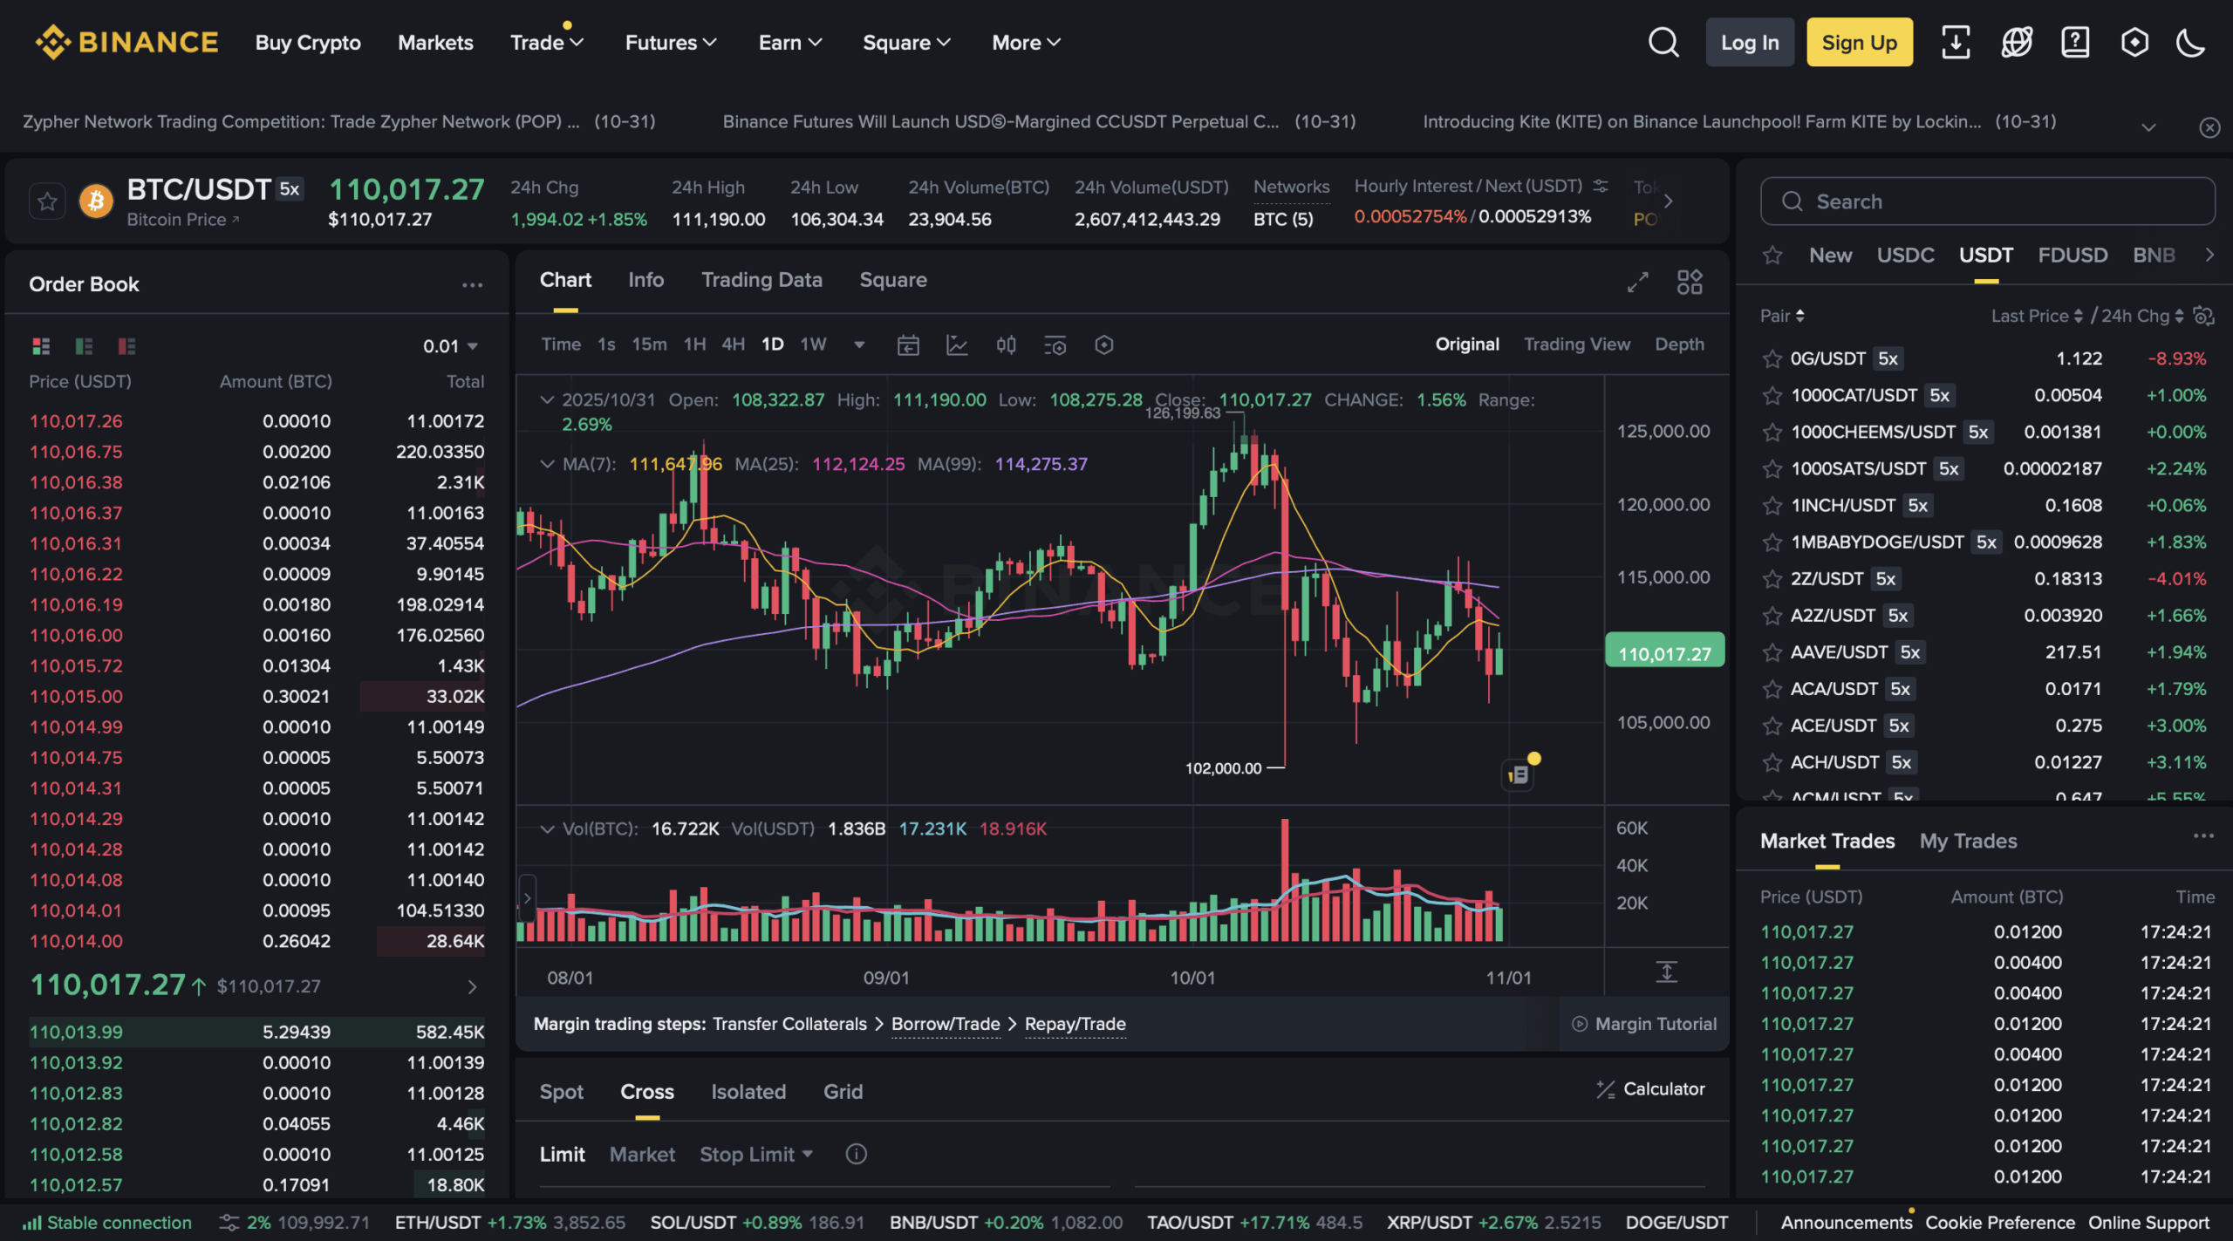This screenshot has width=2233, height=1241.
Task: Open Order Book more options menu
Action: tap(472, 285)
